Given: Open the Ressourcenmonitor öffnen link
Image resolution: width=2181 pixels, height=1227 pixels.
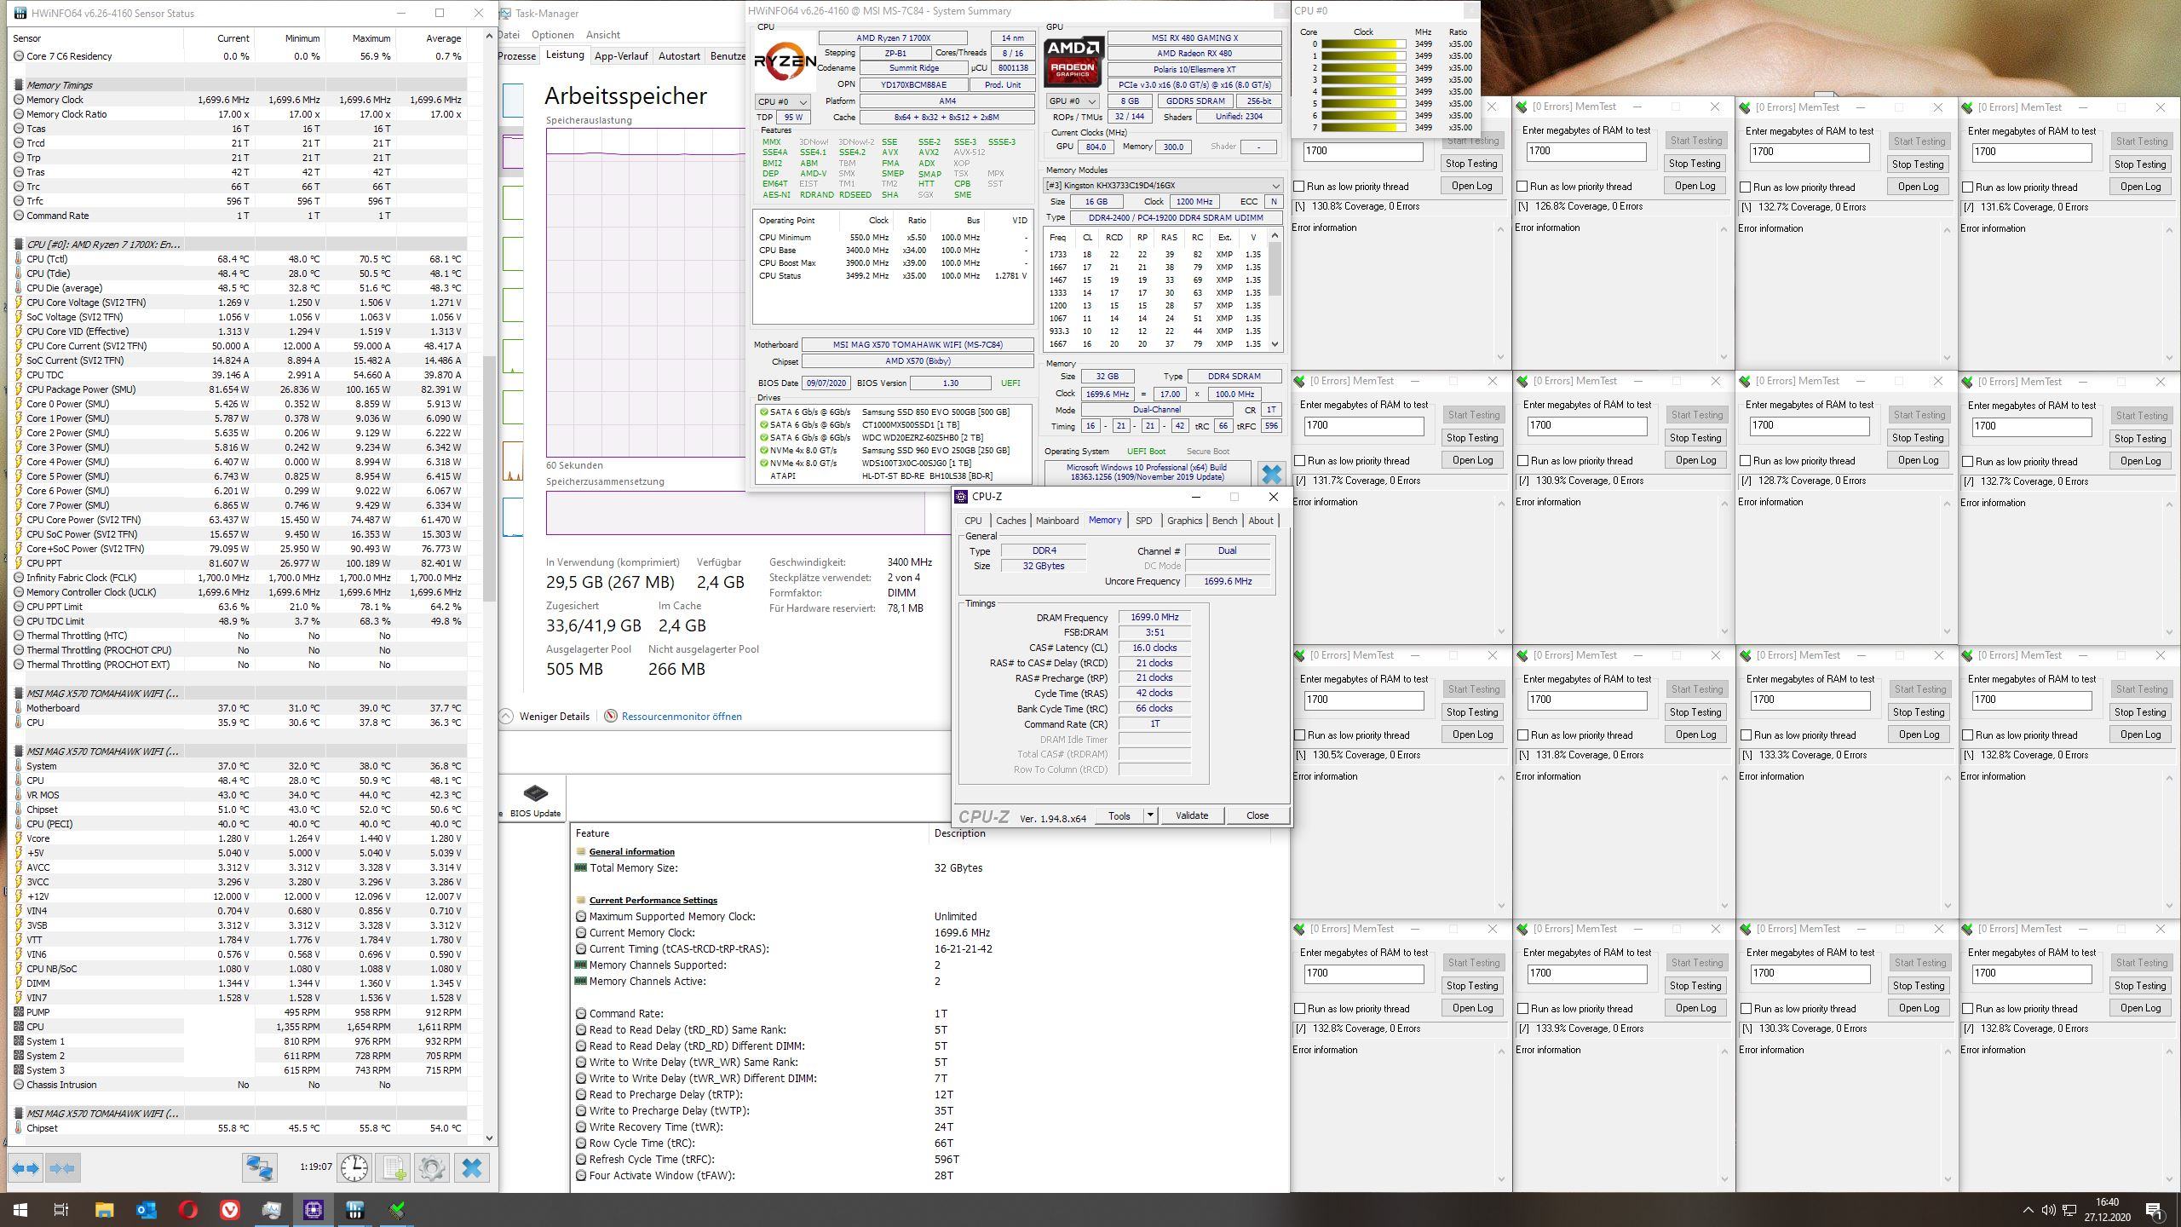Looking at the screenshot, I should click(682, 716).
